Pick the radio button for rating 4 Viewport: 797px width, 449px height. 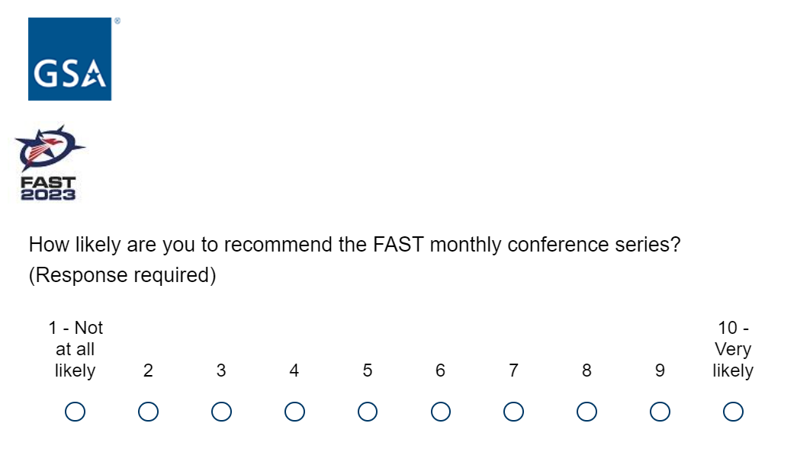[294, 412]
